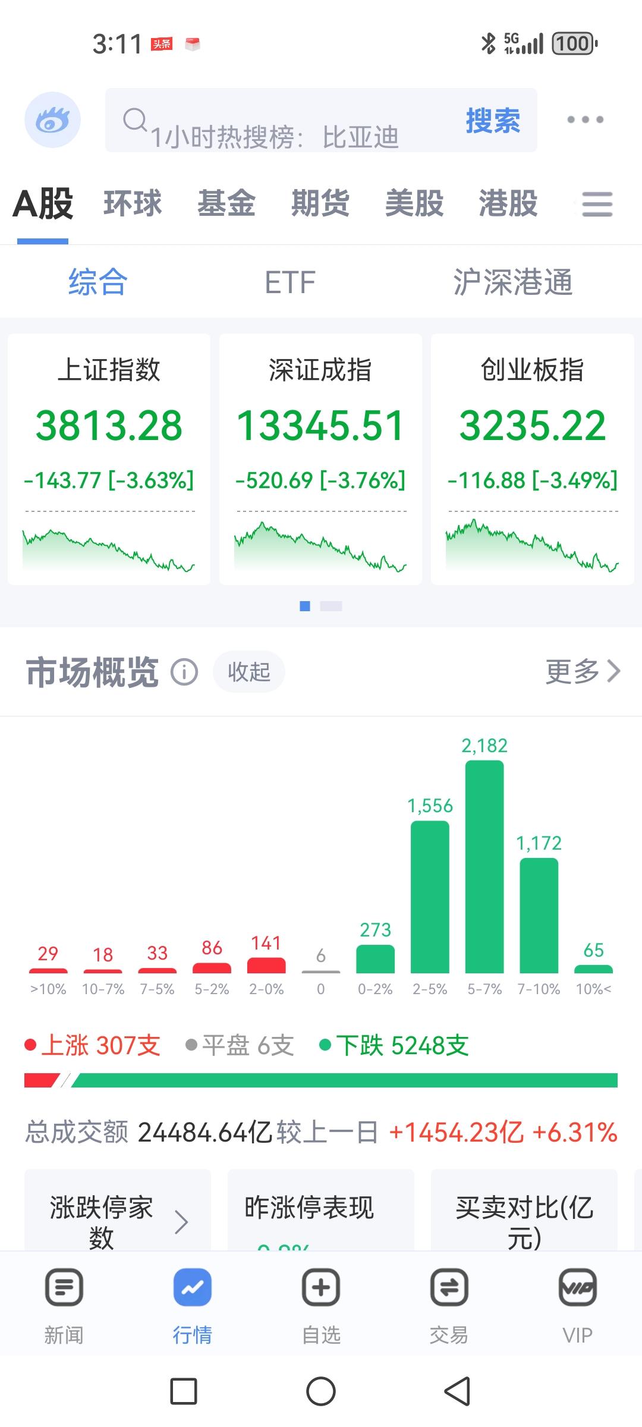Tap Android back triangle button
642x1427 pixels.
click(457, 1391)
